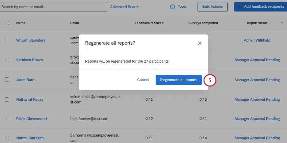This screenshot has height=143, width=287.
Task: Click Manager Approval Pending for Fabio Giovennucci
Action: [x=257, y=119]
